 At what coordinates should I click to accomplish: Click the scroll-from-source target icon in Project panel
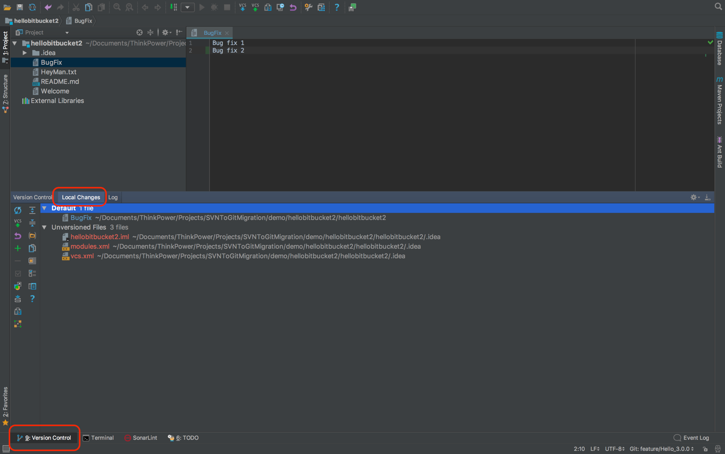(x=139, y=33)
